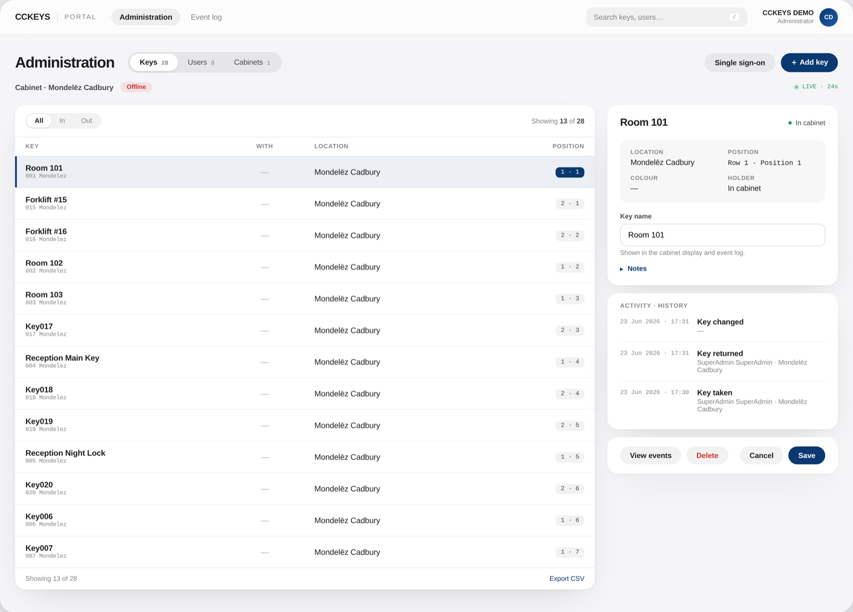
Task: Select the Forklift #15 row
Action: pyautogui.click(x=305, y=204)
